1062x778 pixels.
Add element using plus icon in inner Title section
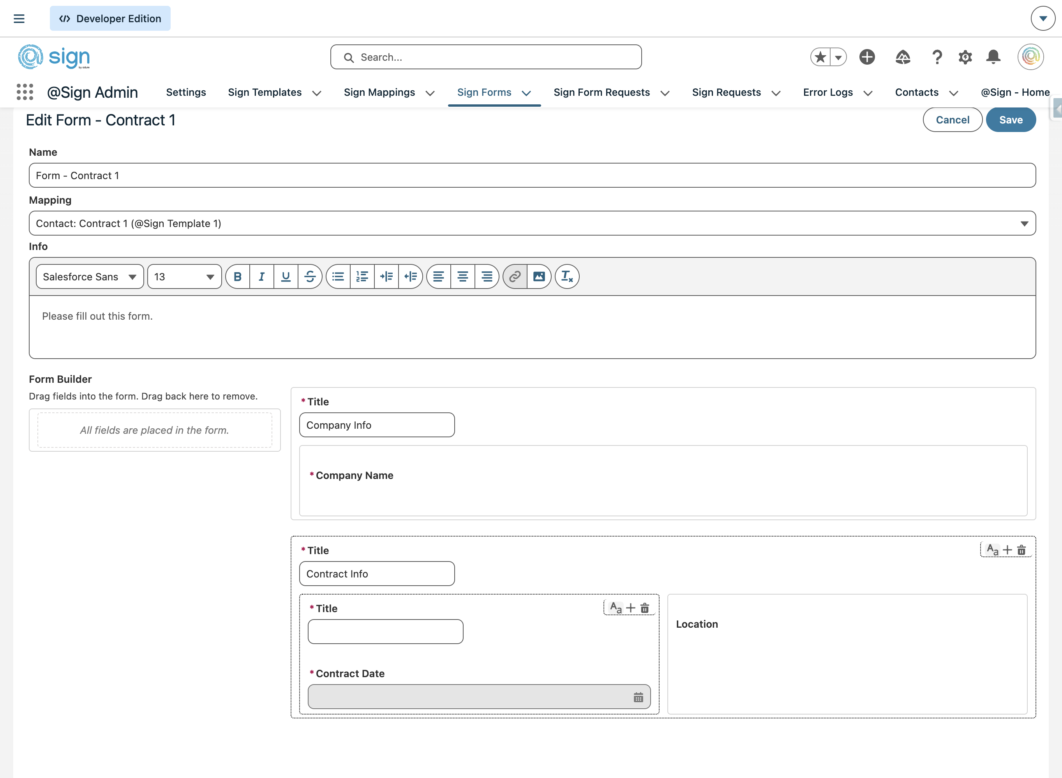pyautogui.click(x=631, y=608)
